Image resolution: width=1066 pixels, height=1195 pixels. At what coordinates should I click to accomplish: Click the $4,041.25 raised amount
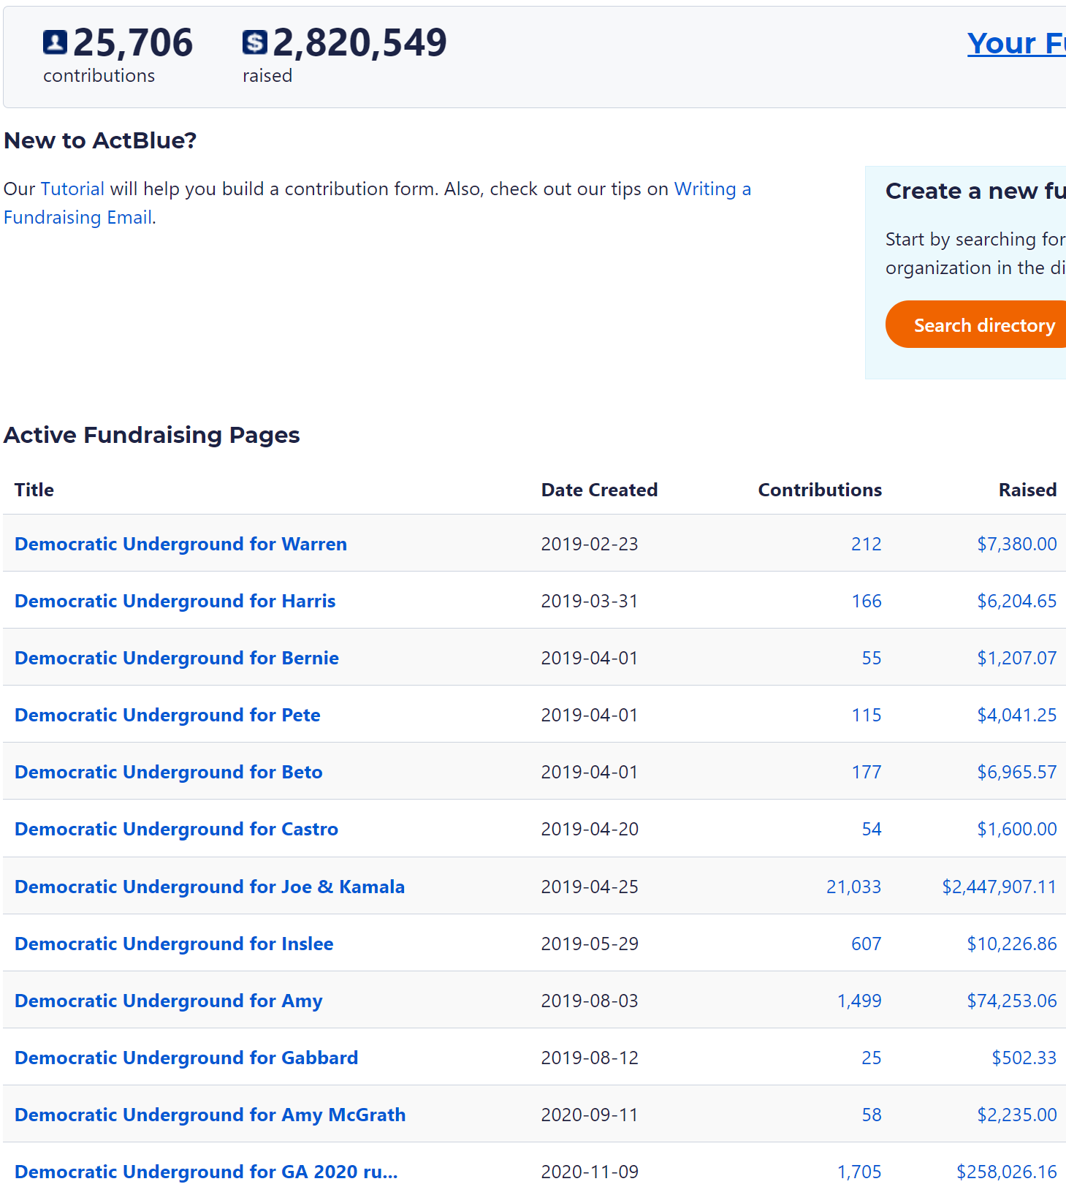click(x=1017, y=715)
